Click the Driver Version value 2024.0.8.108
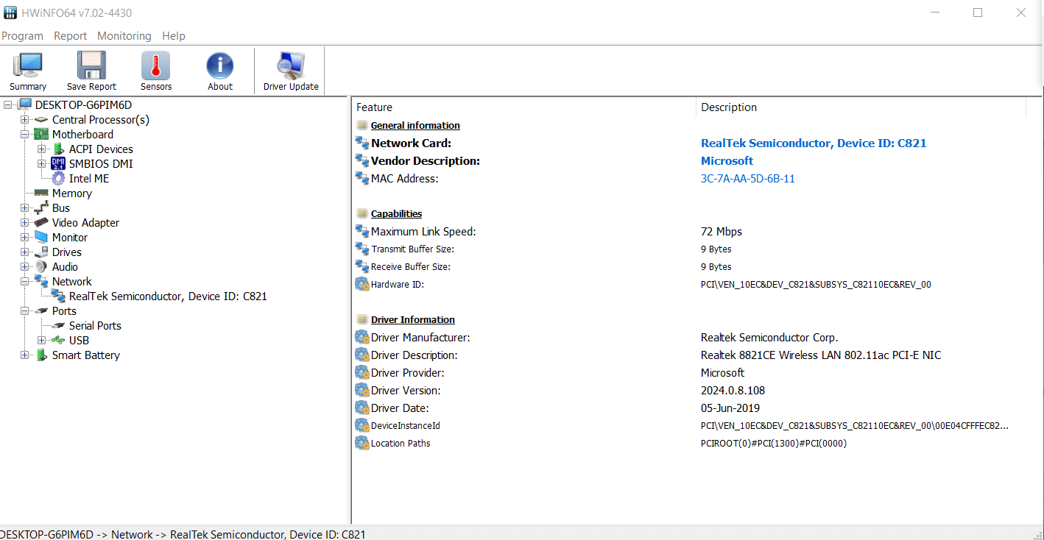Screen dimensions: 1044x540 [733, 390]
